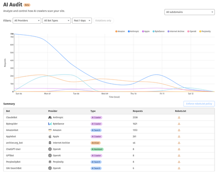Sort by the Requests column header
This screenshot has width=219, height=175.
coord(138,111)
